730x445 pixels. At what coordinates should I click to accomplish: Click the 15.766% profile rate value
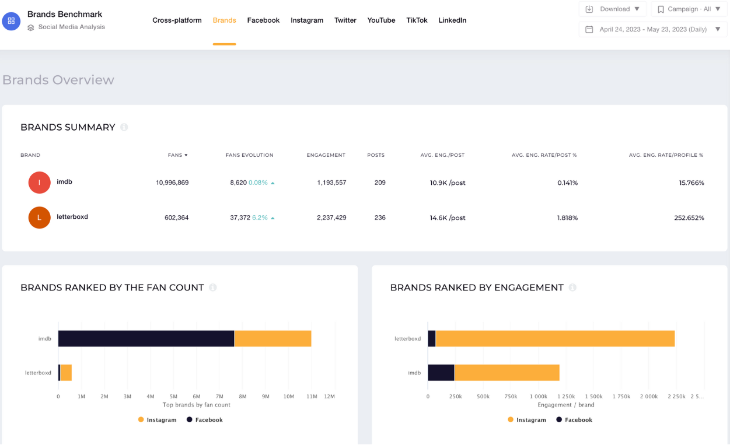coord(691,183)
